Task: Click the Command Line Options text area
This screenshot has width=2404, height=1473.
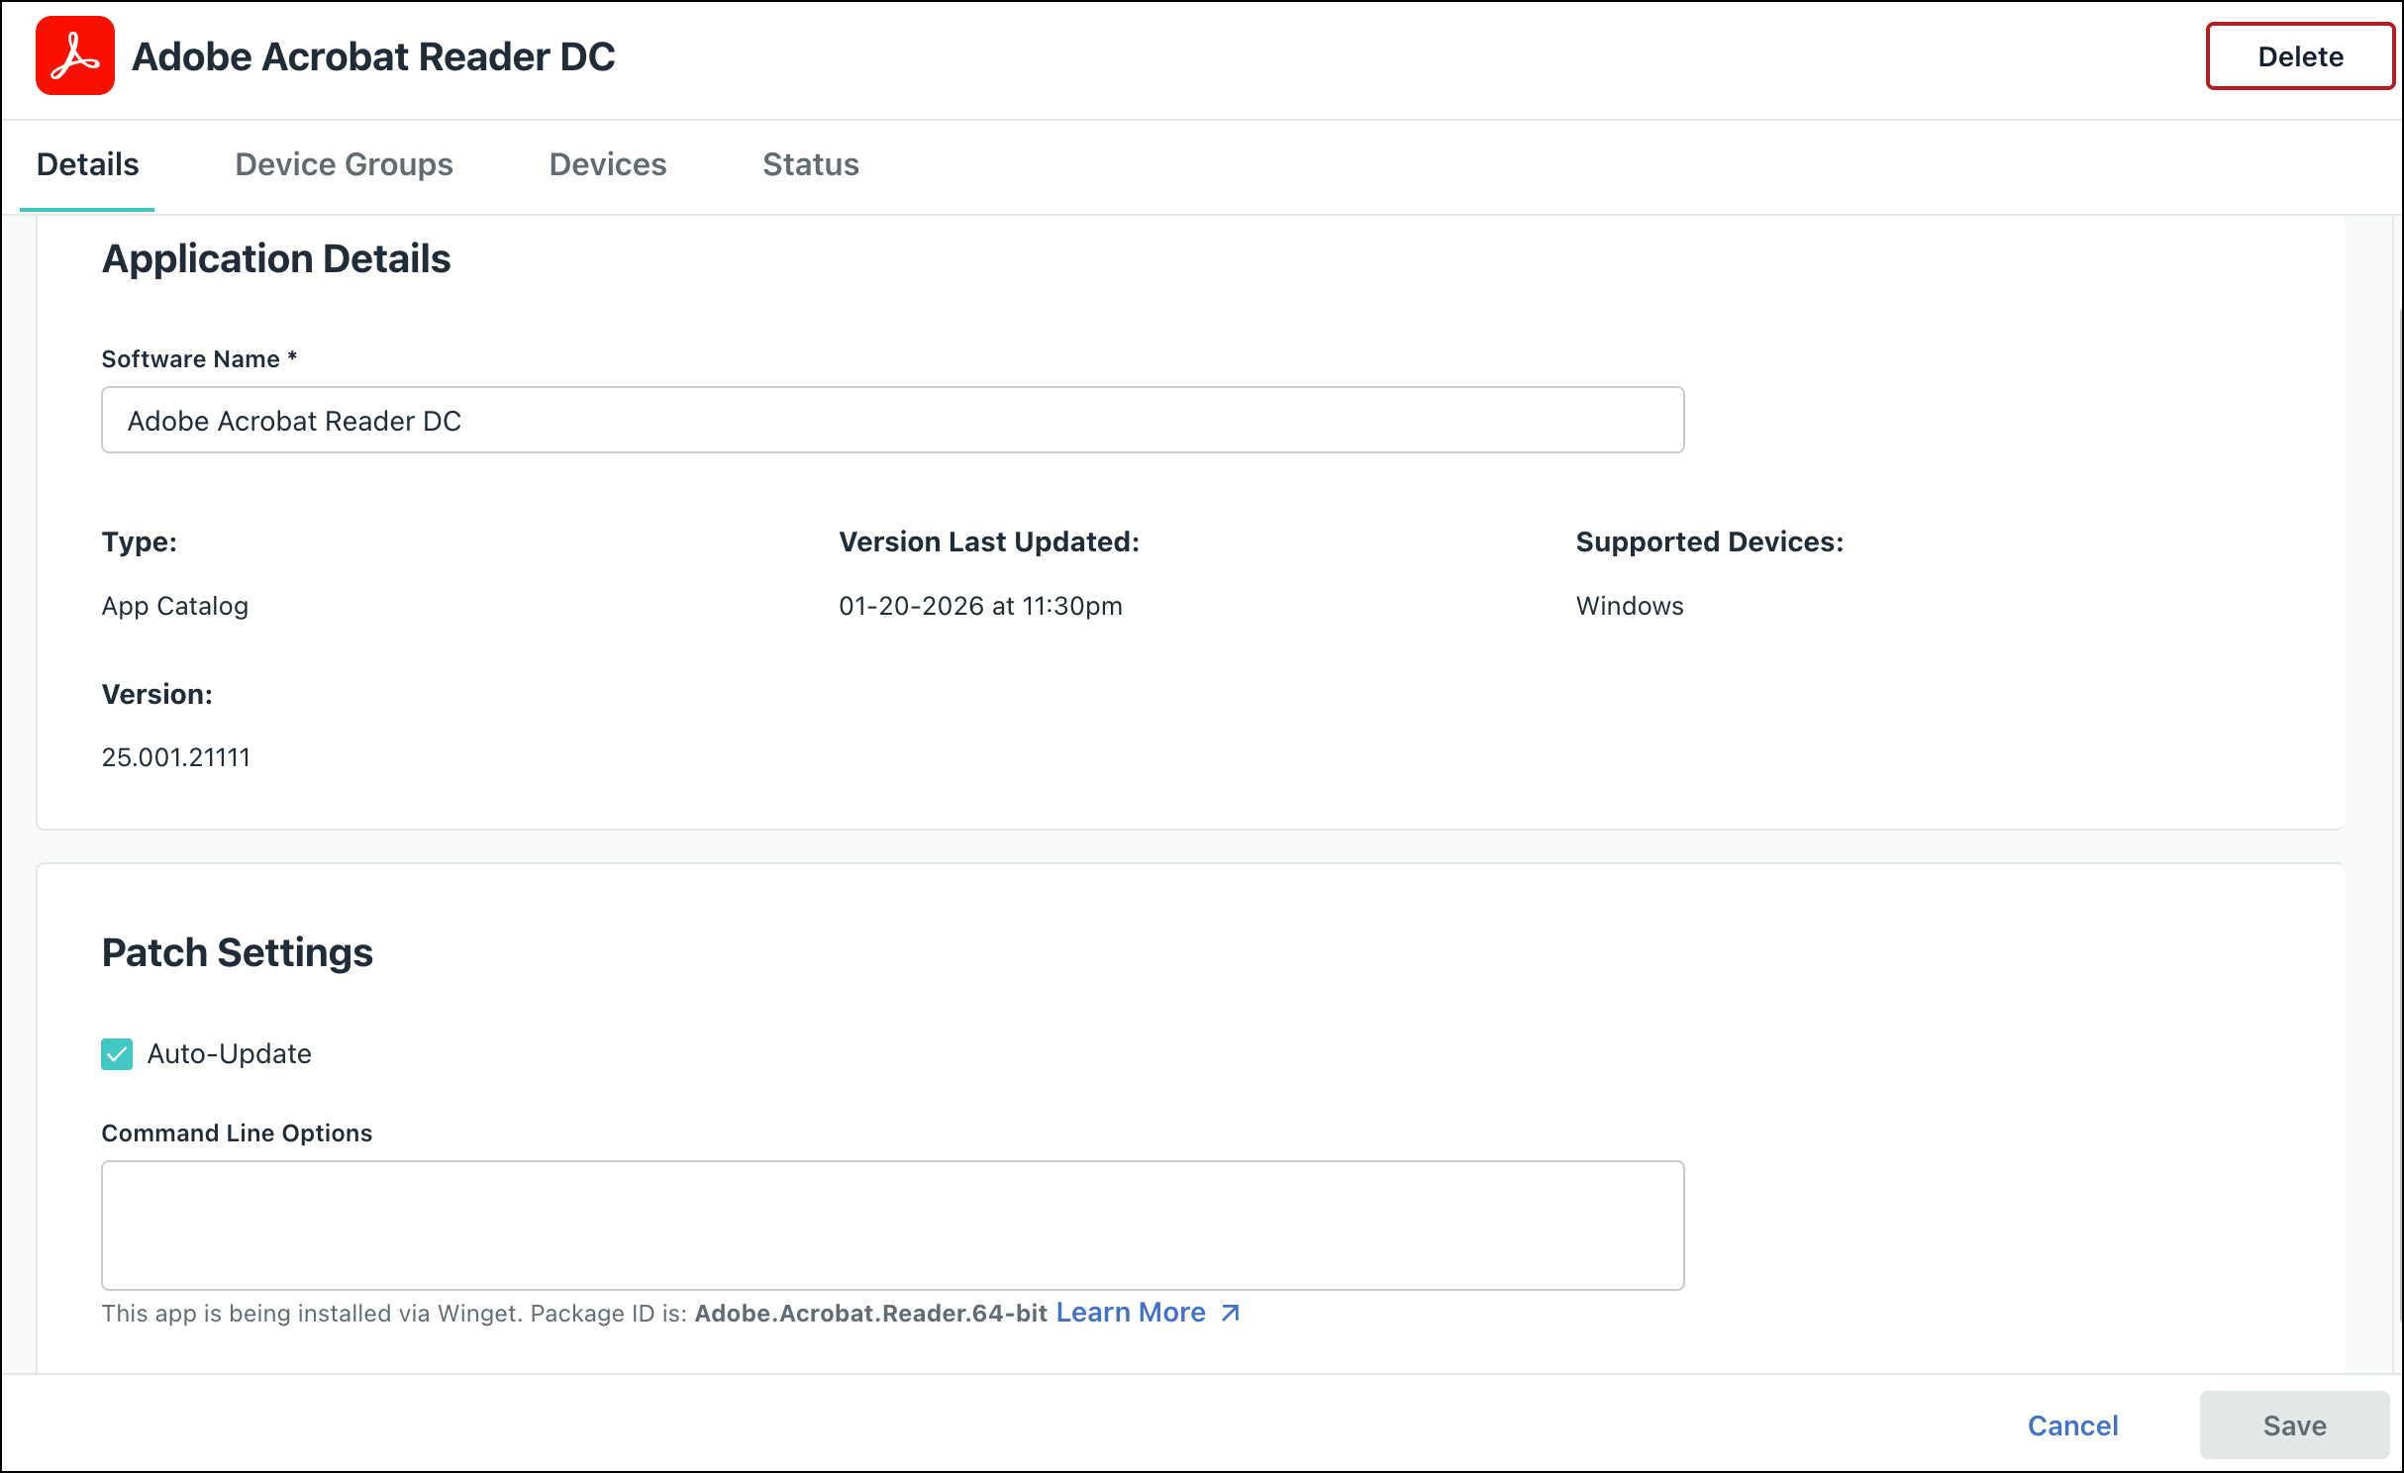Action: [x=891, y=1226]
